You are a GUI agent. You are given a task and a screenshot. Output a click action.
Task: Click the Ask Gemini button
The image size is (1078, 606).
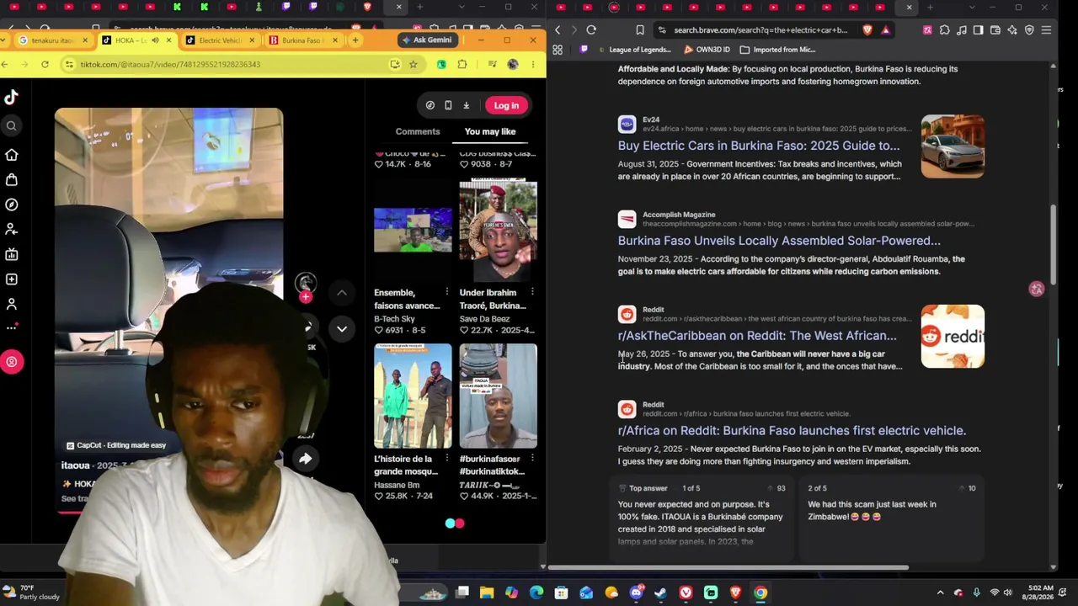tap(427, 40)
